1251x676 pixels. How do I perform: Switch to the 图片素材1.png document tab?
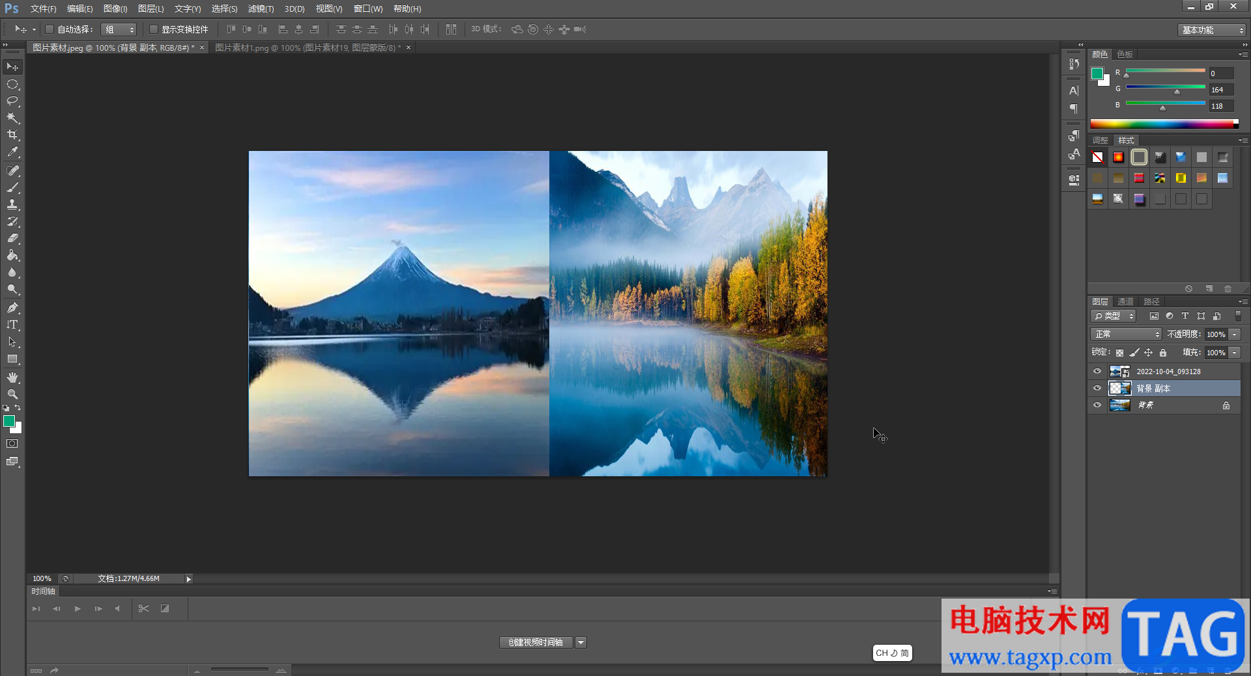(x=308, y=47)
